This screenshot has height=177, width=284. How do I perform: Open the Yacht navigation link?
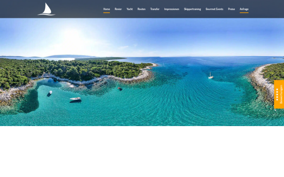tap(130, 9)
